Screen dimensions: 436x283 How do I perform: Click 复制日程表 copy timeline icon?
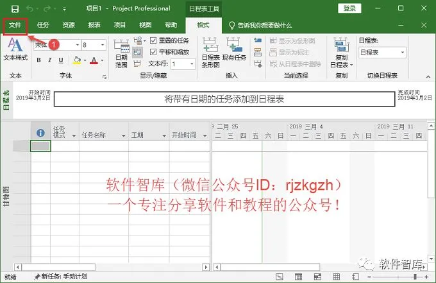click(x=342, y=53)
